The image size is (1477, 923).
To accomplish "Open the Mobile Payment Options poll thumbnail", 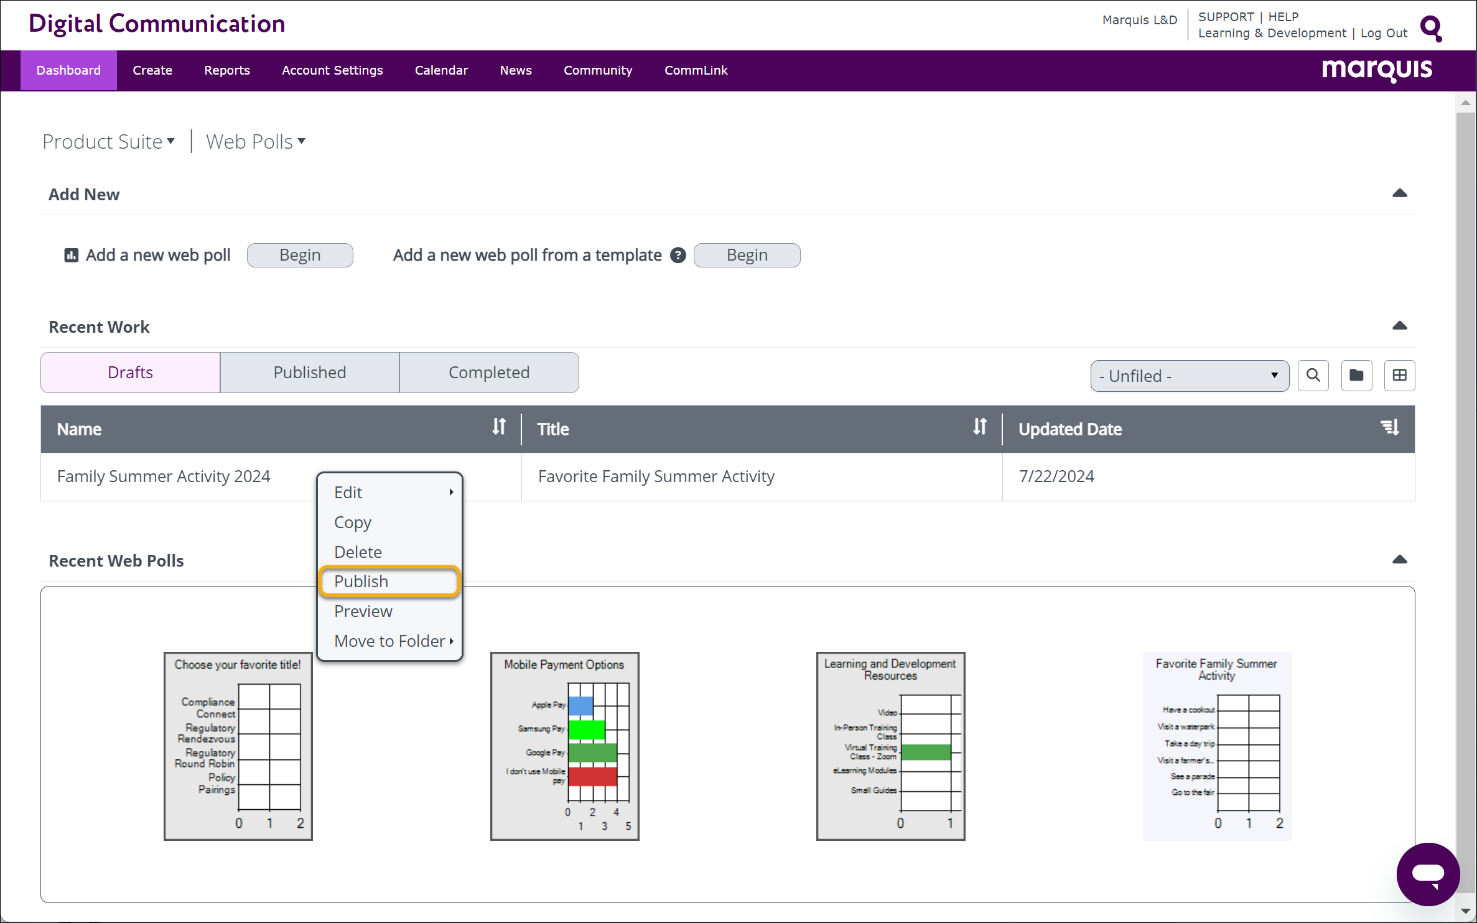I will click(x=565, y=746).
